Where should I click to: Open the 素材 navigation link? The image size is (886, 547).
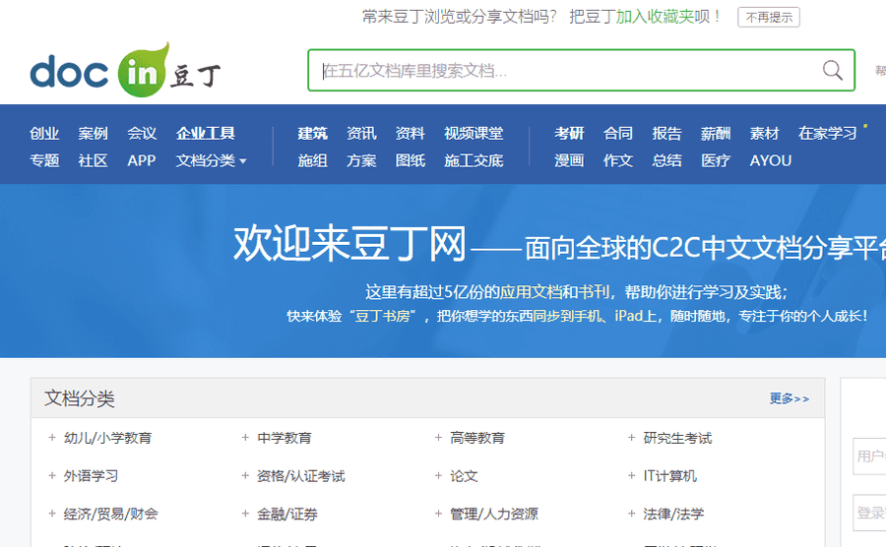pyautogui.click(x=765, y=133)
